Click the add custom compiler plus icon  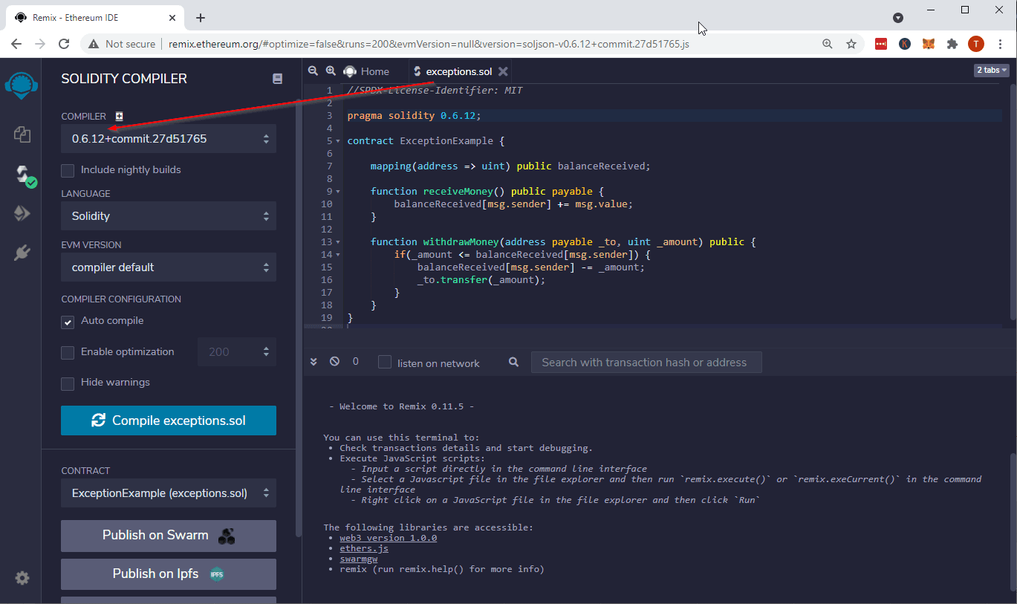tap(120, 116)
